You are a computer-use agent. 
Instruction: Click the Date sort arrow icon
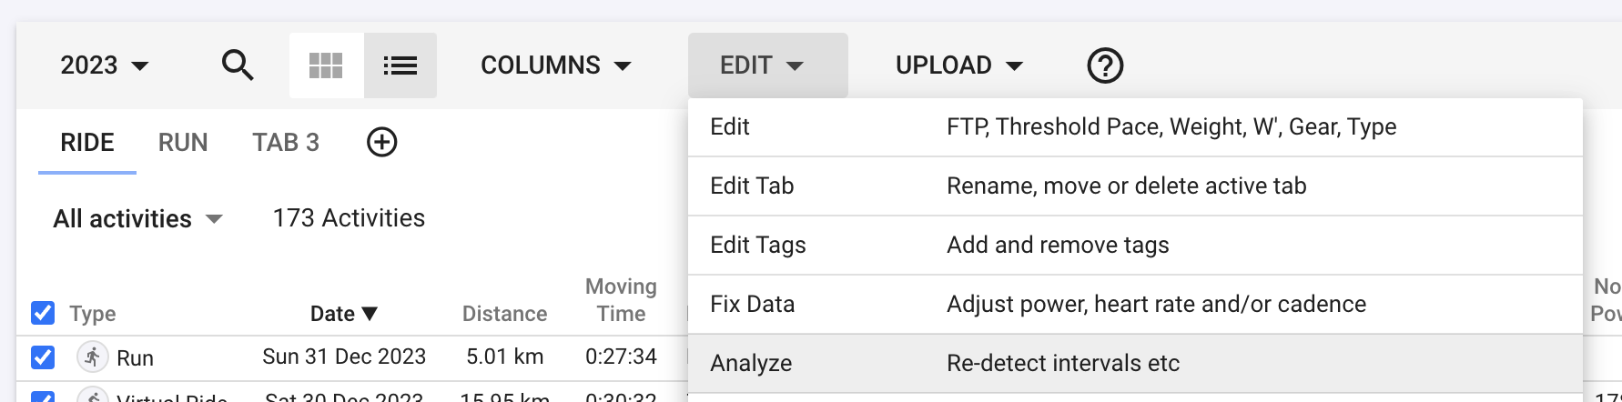coord(370,314)
